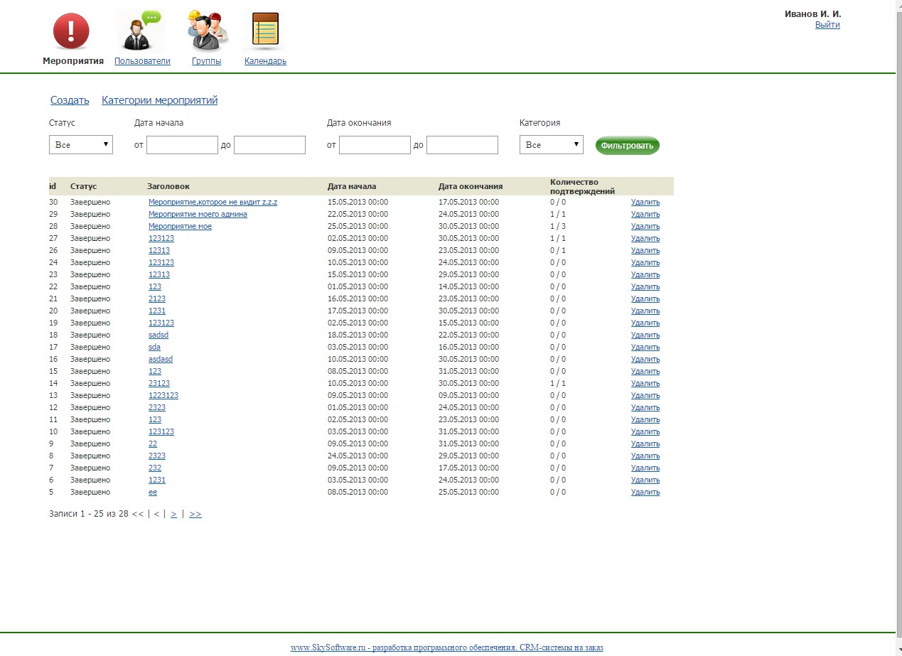Screen dimensions: 902x656
Task: Open event 'Мероприятие моего админа'
Action: pyautogui.click(x=198, y=215)
